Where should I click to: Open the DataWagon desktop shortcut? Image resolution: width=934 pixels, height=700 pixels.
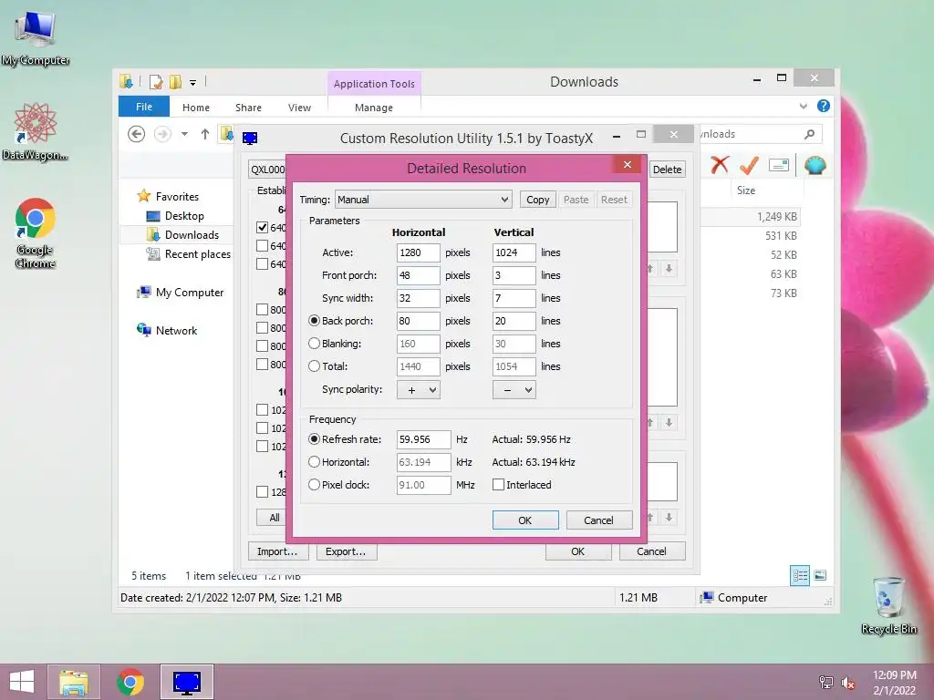pos(36,131)
